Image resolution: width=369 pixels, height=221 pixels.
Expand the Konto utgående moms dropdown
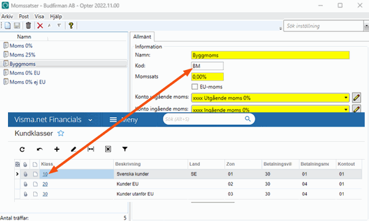click(x=346, y=98)
